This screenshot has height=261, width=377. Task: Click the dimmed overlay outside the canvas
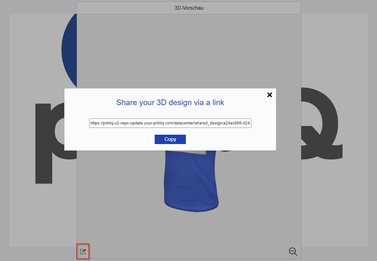[x=373, y=131]
